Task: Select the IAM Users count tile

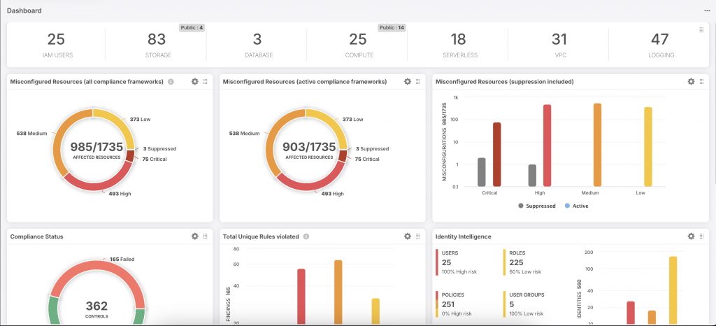Action: click(x=56, y=45)
